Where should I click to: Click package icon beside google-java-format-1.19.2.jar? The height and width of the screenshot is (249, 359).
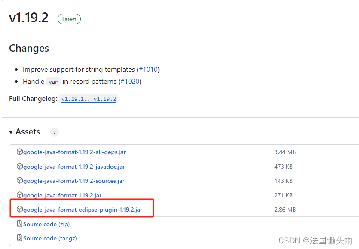click(20, 195)
